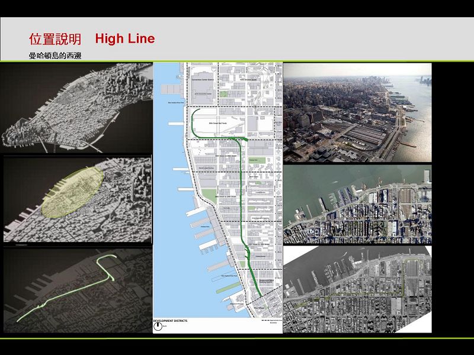
Task: Click the north compass icon on the map
Action: [159, 327]
